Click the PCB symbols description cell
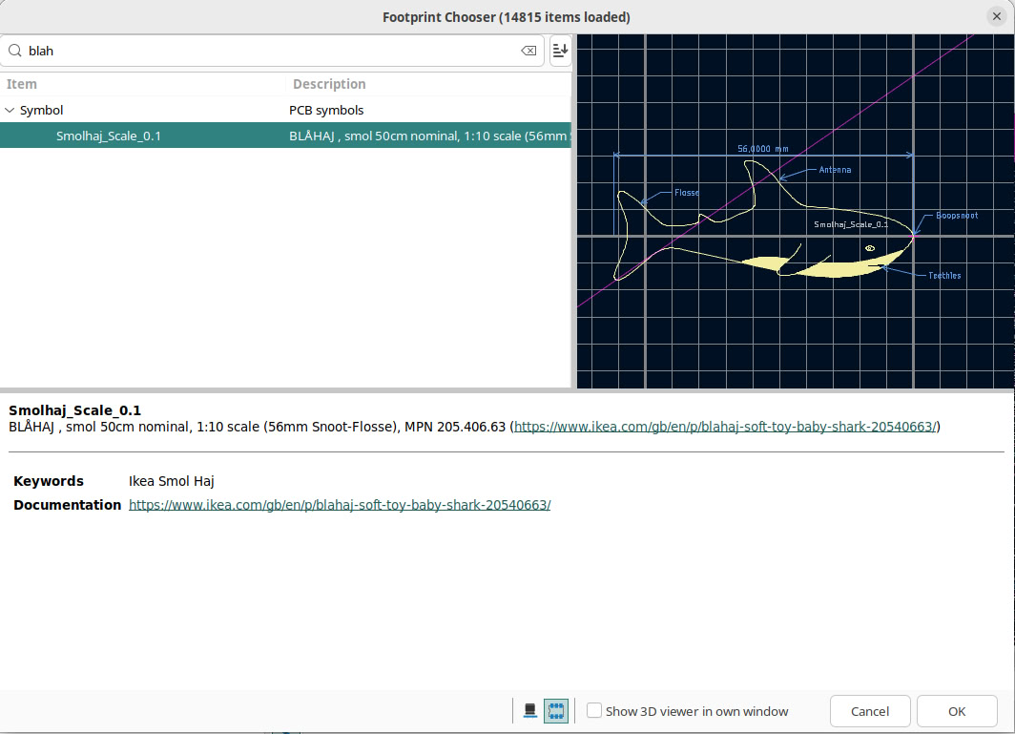 point(326,110)
